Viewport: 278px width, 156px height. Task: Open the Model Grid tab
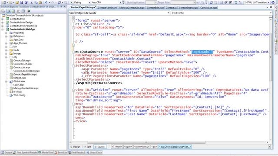click(46, 153)
